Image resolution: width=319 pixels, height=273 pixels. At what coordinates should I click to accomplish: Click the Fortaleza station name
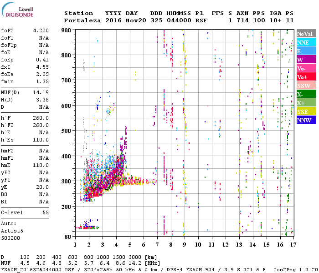(82, 20)
